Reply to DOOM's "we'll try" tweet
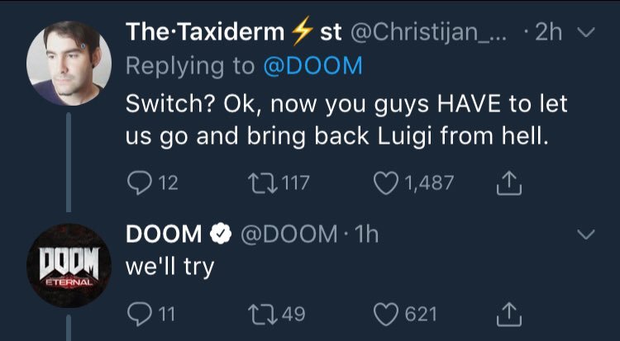The image size is (620, 341). tap(137, 314)
